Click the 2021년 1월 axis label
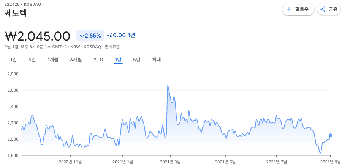Viewport: 353px width, 168px height. point(123,162)
